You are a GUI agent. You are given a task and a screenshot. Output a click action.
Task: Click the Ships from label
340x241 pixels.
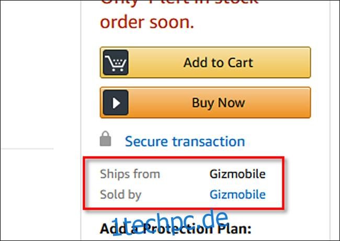(x=130, y=174)
